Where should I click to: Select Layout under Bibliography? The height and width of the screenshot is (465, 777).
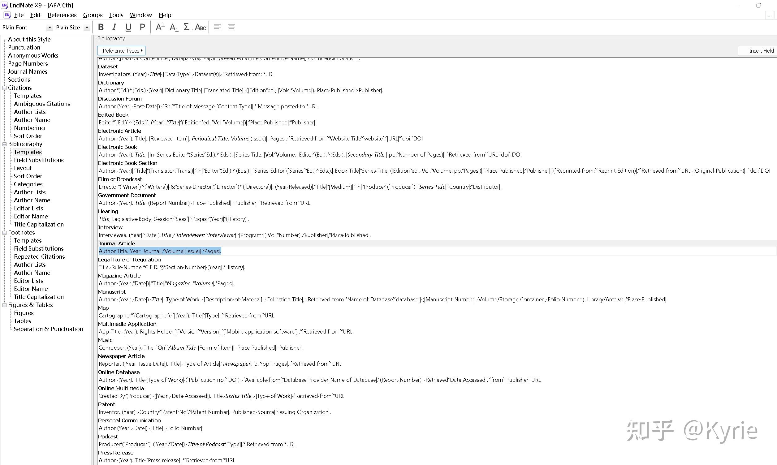[x=23, y=168]
